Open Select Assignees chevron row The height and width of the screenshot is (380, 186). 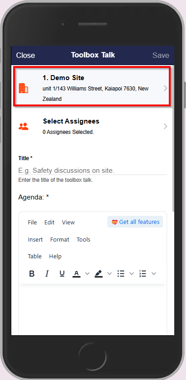tap(93, 126)
